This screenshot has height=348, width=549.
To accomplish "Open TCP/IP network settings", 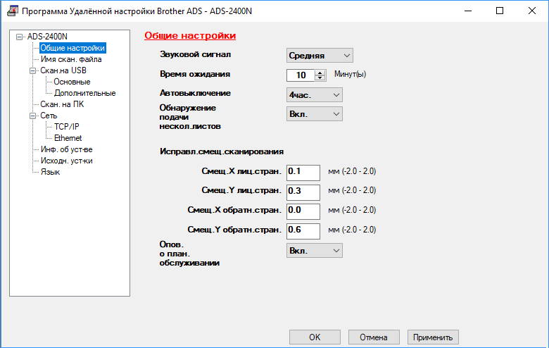I will (x=67, y=127).
